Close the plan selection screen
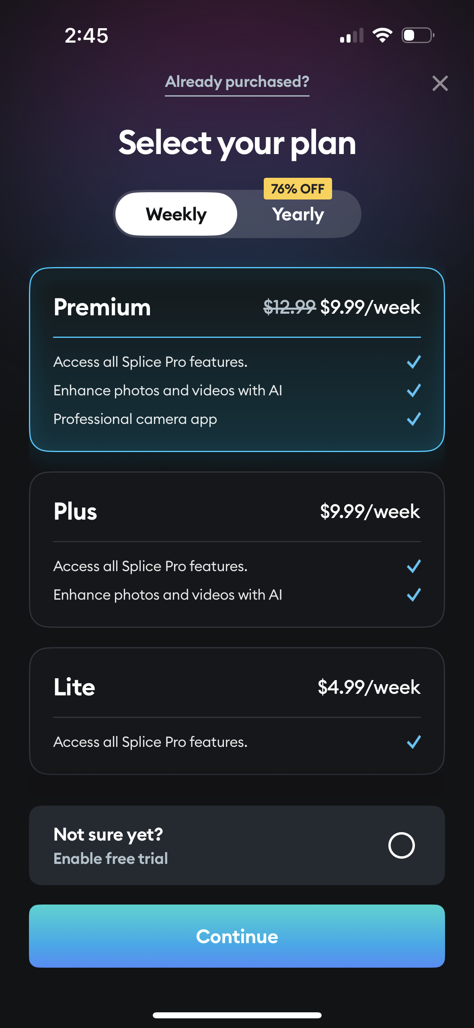Image resolution: width=474 pixels, height=1028 pixels. click(x=441, y=84)
